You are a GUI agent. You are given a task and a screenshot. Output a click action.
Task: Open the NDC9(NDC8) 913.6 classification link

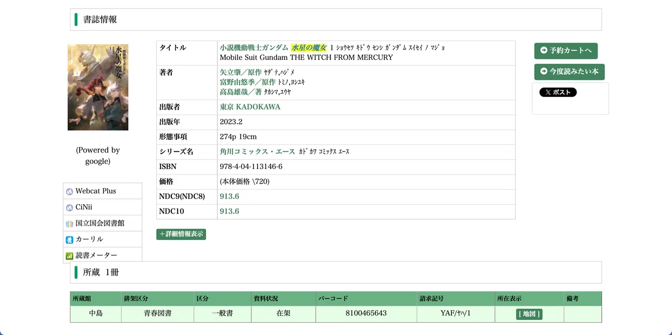click(x=230, y=196)
